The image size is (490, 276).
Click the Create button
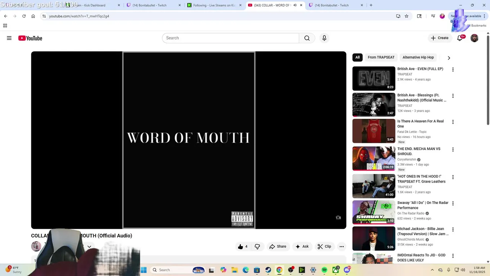pos(439,38)
